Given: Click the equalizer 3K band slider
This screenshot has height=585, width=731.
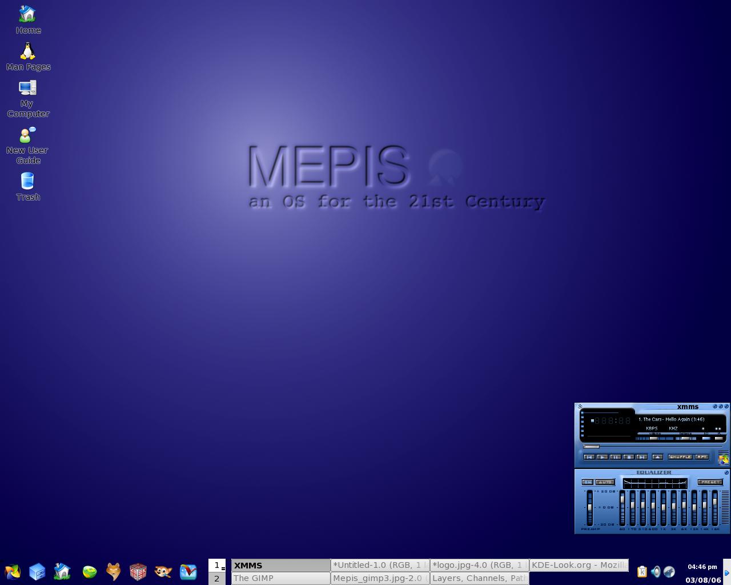Looking at the screenshot, I should (x=674, y=508).
